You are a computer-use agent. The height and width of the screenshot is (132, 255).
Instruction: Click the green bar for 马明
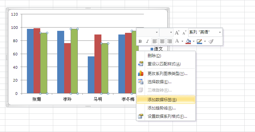[105, 68]
